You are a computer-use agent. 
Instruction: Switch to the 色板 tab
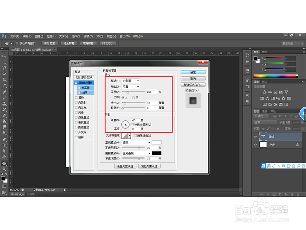[x=264, y=52]
